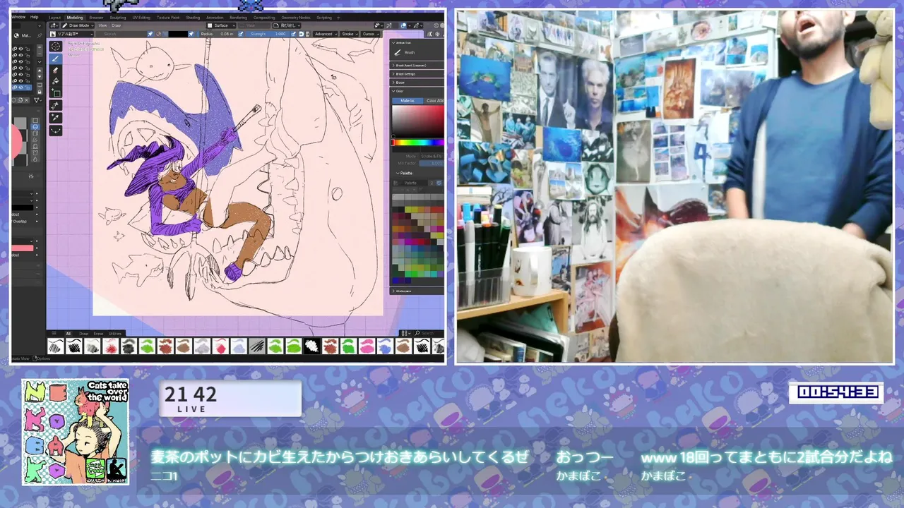Click the black brush color swatch in header

click(178, 34)
